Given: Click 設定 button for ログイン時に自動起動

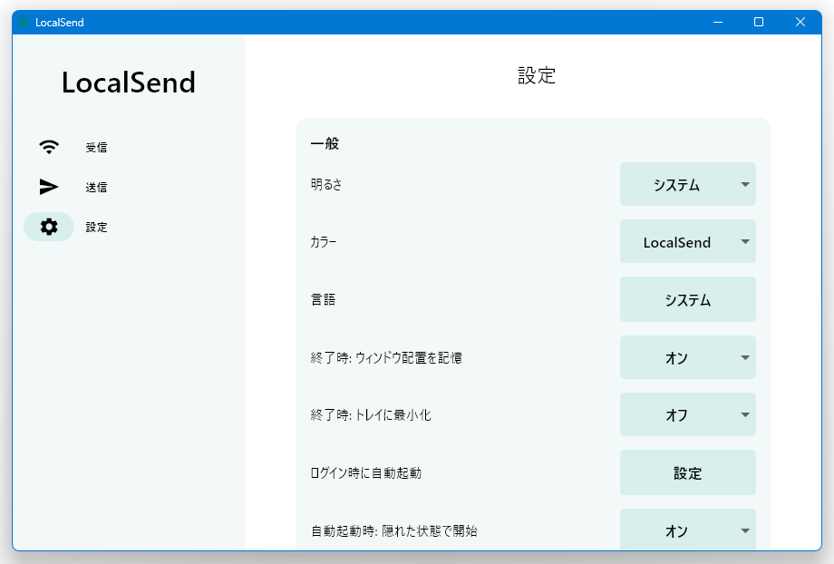Looking at the screenshot, I should tap(688, 473).
